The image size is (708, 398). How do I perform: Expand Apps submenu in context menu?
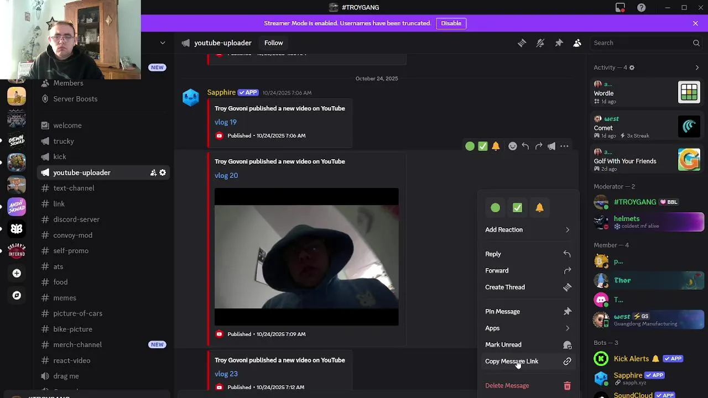coord(528,328)
